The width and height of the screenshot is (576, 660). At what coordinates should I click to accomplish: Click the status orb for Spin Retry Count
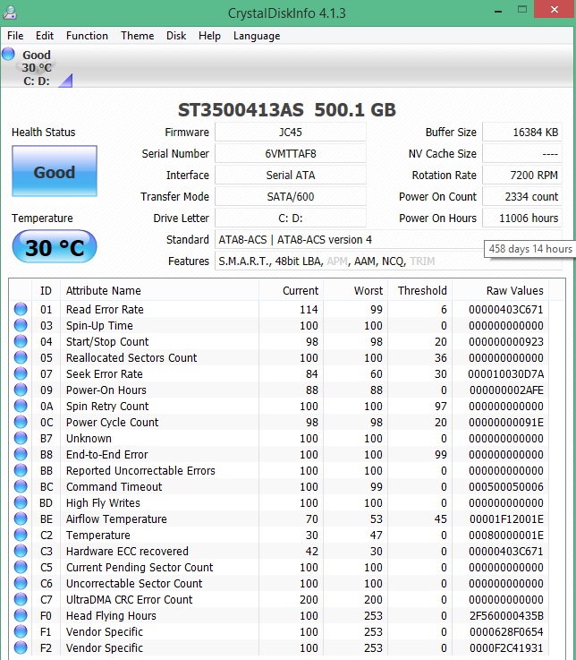(x=21, y=406)
